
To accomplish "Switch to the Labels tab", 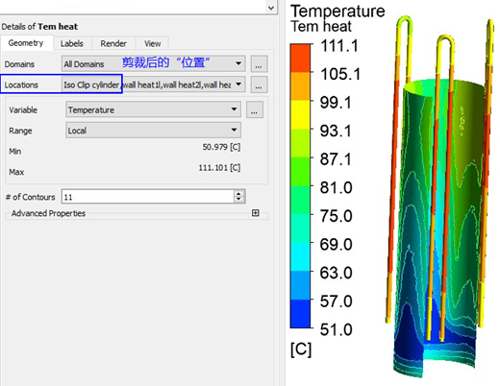I will coord(72,43).
